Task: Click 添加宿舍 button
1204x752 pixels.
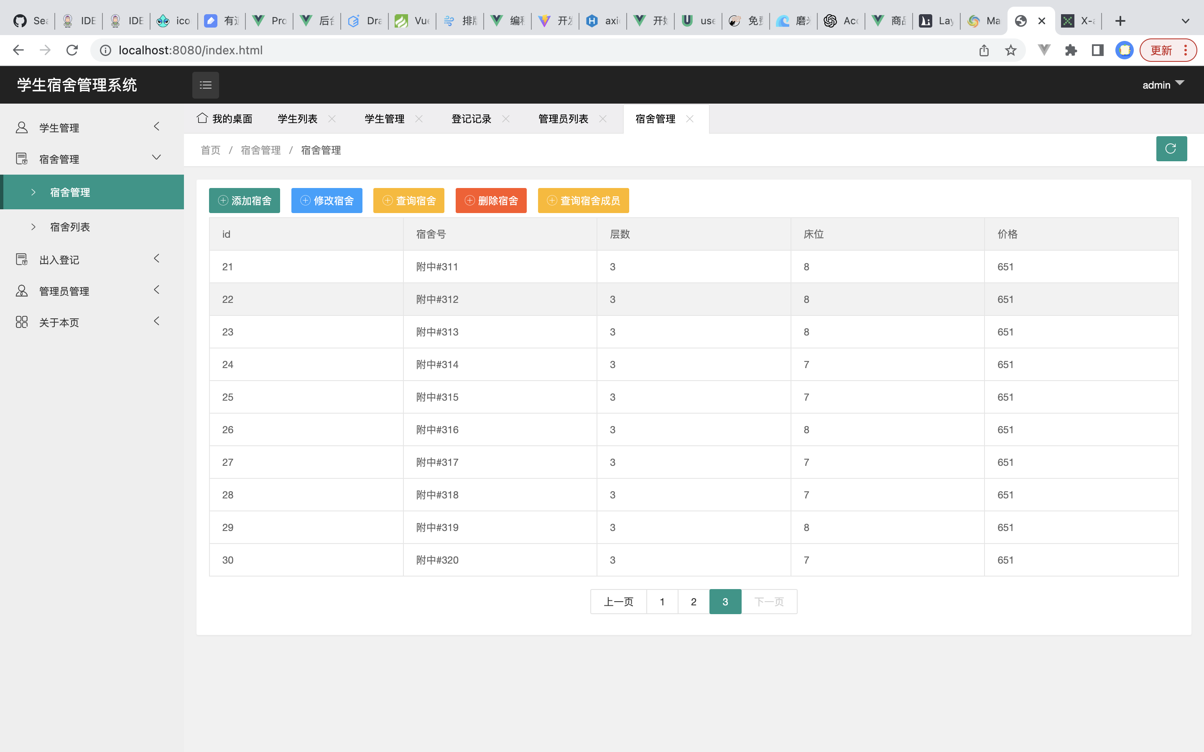Action: point(244,201)
